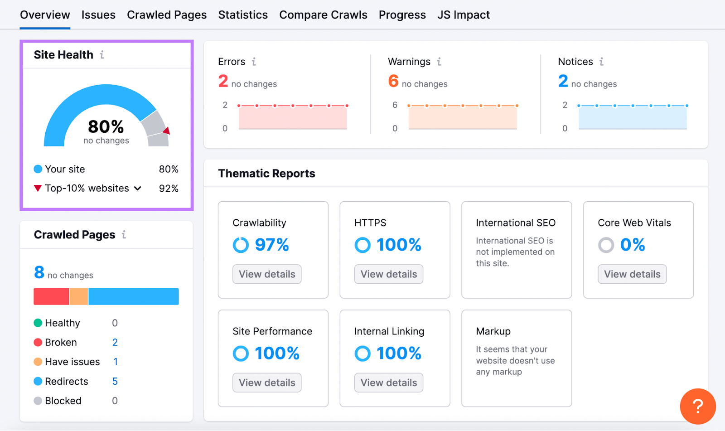Image resolution: width=725 pixels, height=431 pixels.
Task: Click the Thematic Reports heading
Action: tap(266, 174)
